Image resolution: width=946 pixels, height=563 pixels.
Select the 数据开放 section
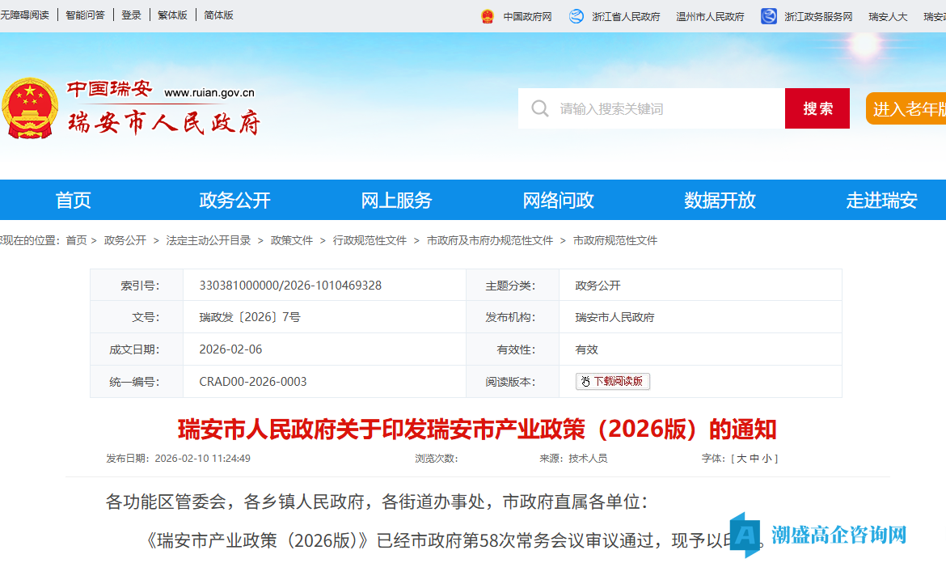point(720,200)
